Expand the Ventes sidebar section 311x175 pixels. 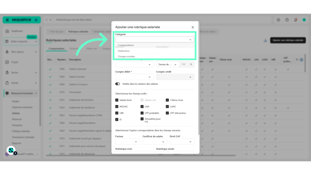pos(21,73)
